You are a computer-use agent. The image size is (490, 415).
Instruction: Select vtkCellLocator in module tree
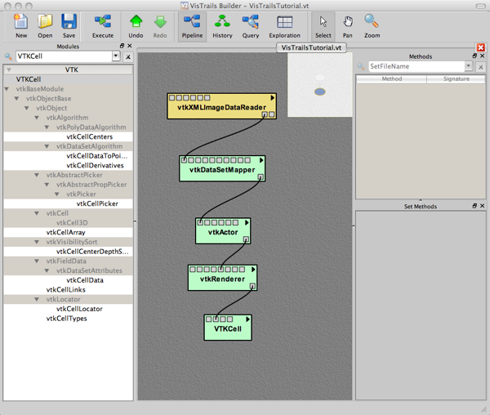[79, 309]
